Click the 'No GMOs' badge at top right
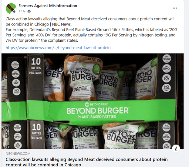Viewport: 189px width, 167px height. coord(167,68)
